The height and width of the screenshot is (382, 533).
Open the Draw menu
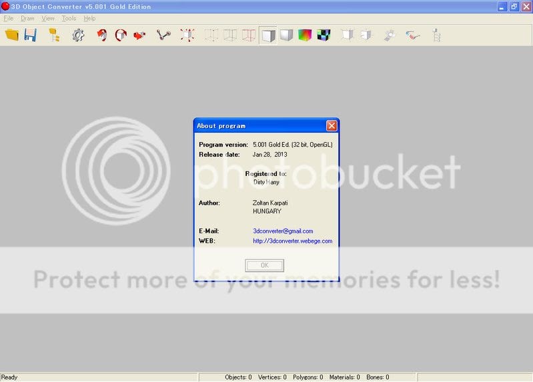(27, 19)
